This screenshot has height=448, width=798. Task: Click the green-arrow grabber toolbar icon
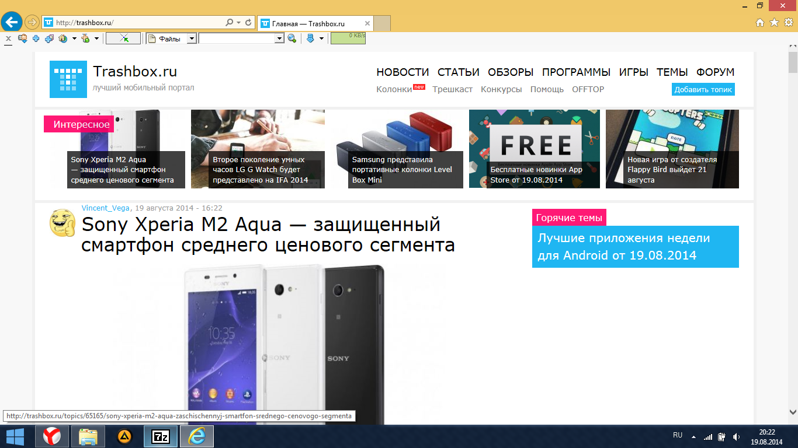point(85,38)
